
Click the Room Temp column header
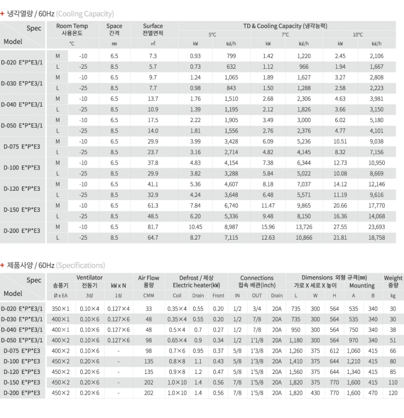click(72, 30)
